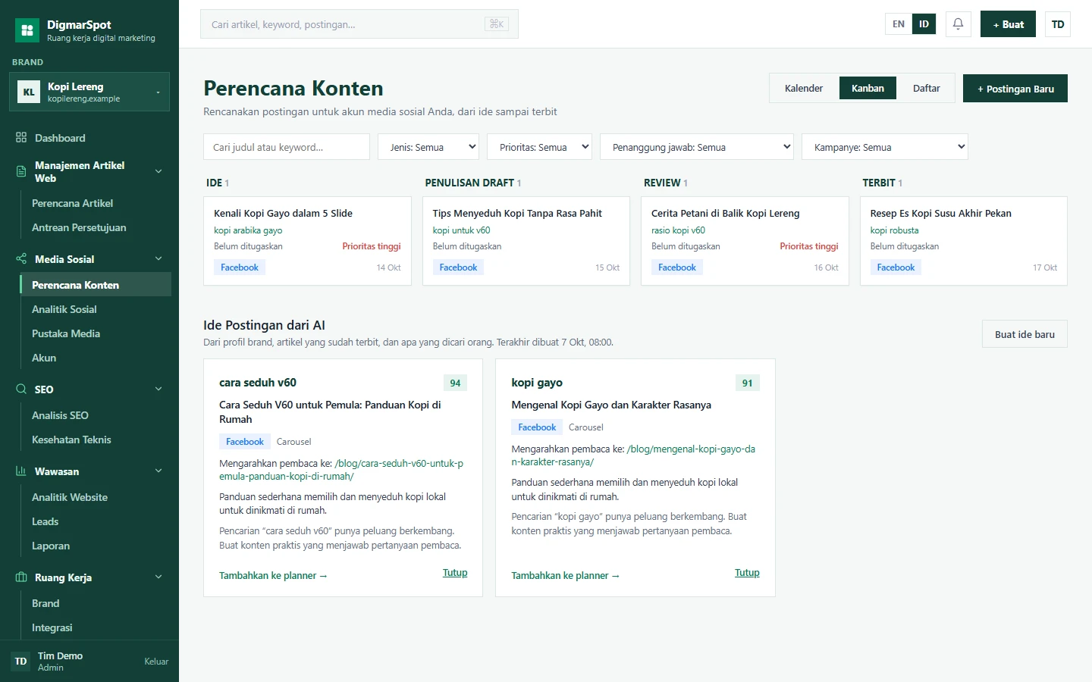The height and width of the screenshot is (682, 1092).
Task: Open the Resep Es Kopi Susu Akhir Pekan card
Action: click(964, 241)
